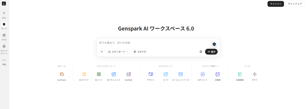Open AI議事録 tool
This screenshot has height=109, width=307.
pos(240,76)
